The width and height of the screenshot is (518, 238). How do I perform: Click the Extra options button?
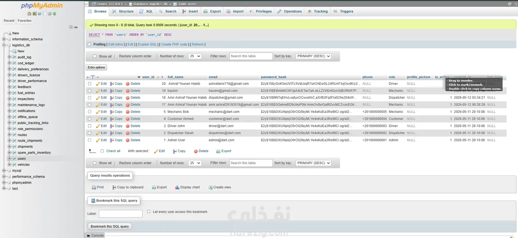point(96,68)
